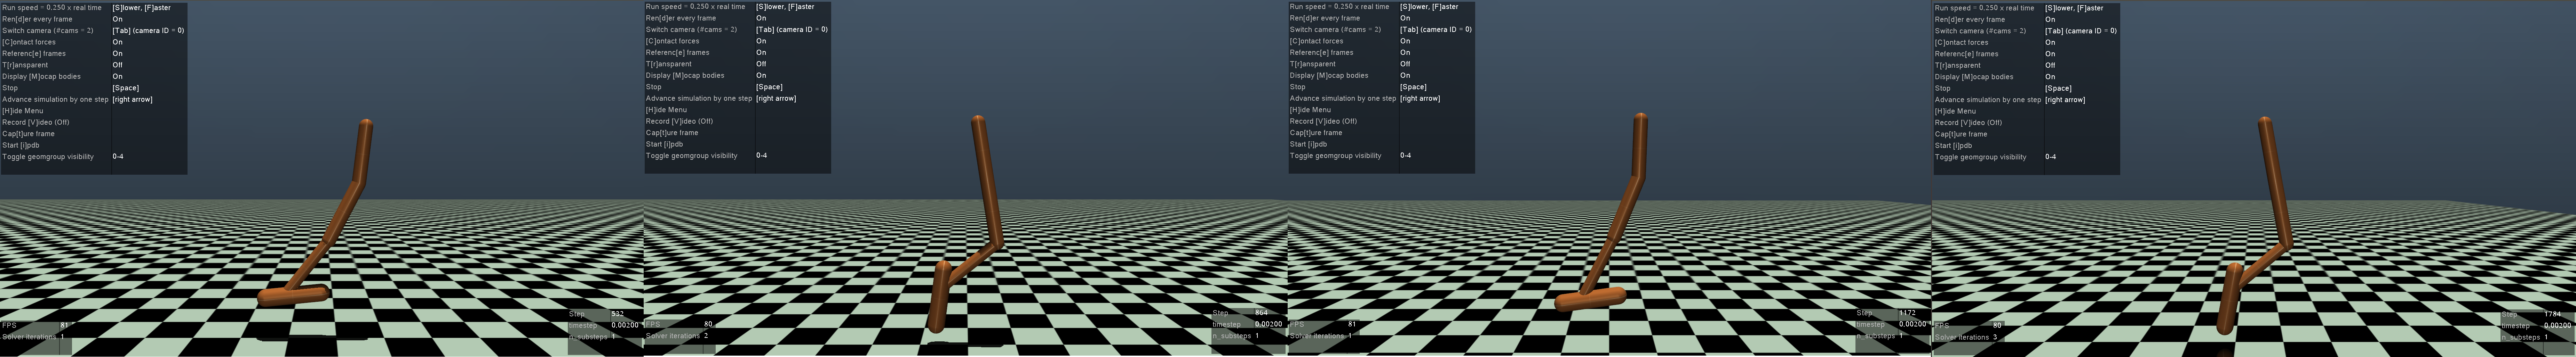Click 'Record [V]ideo (Off)' in the Step 1784 frame
The image size is (2576, 357).
[x=1969, y=123]
